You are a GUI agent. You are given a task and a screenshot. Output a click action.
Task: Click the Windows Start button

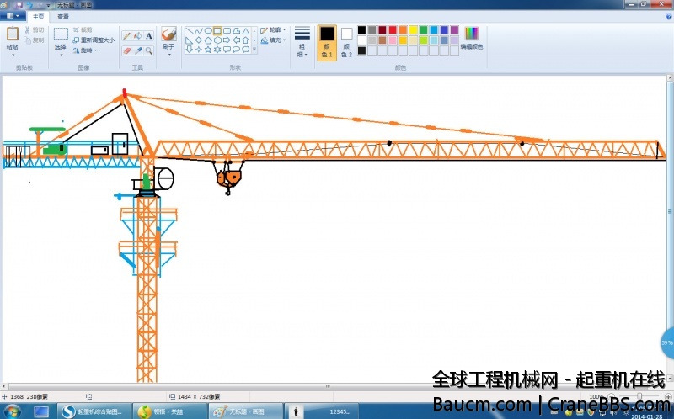[40, 411]
